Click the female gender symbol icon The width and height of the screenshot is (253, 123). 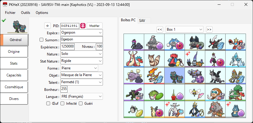[83, 26]
